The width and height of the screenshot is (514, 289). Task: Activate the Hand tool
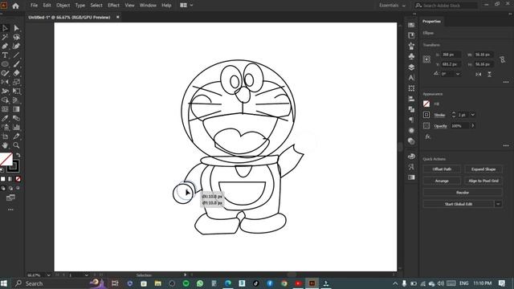pos(5,145)
